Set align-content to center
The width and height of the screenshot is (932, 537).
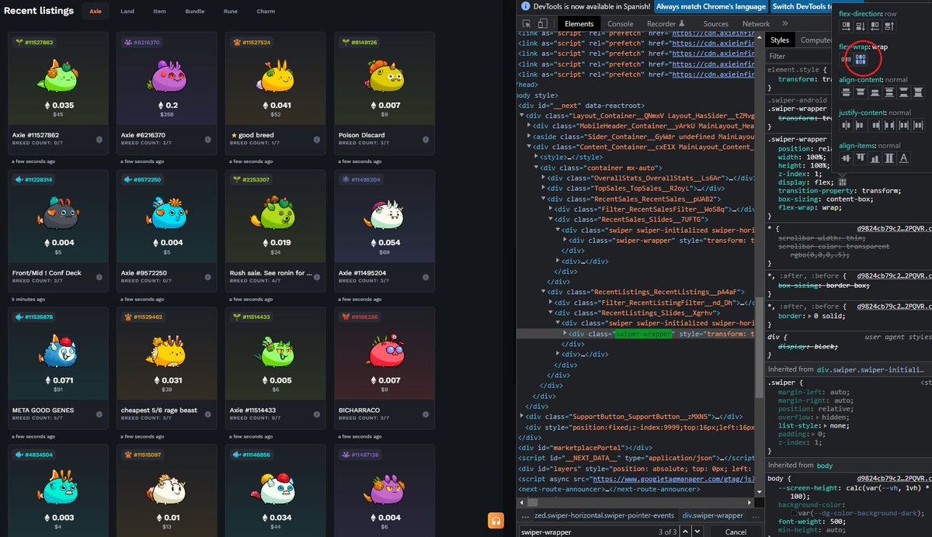(x=846, y=92)
